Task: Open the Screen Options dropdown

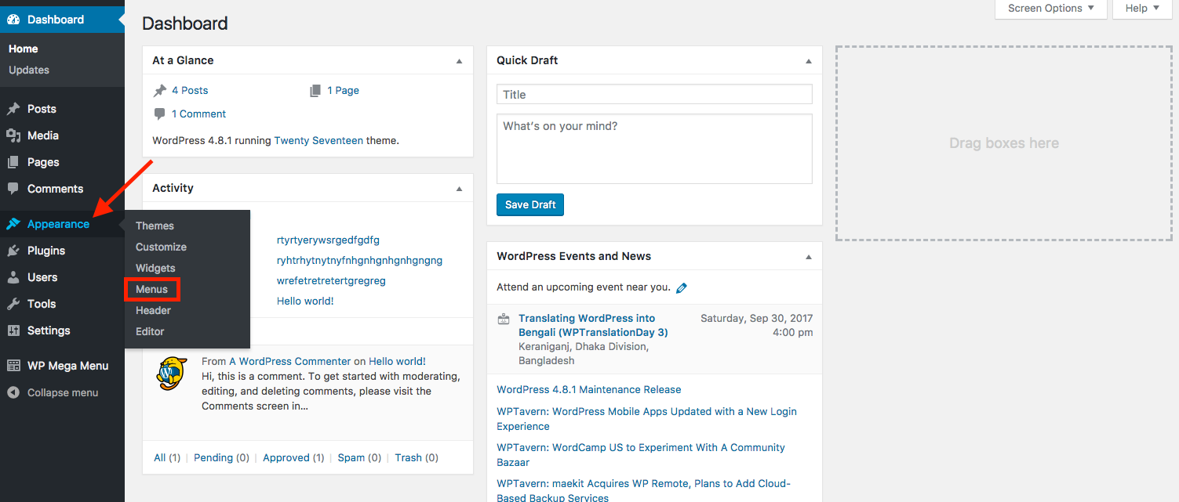Action: click(1051, 9)
